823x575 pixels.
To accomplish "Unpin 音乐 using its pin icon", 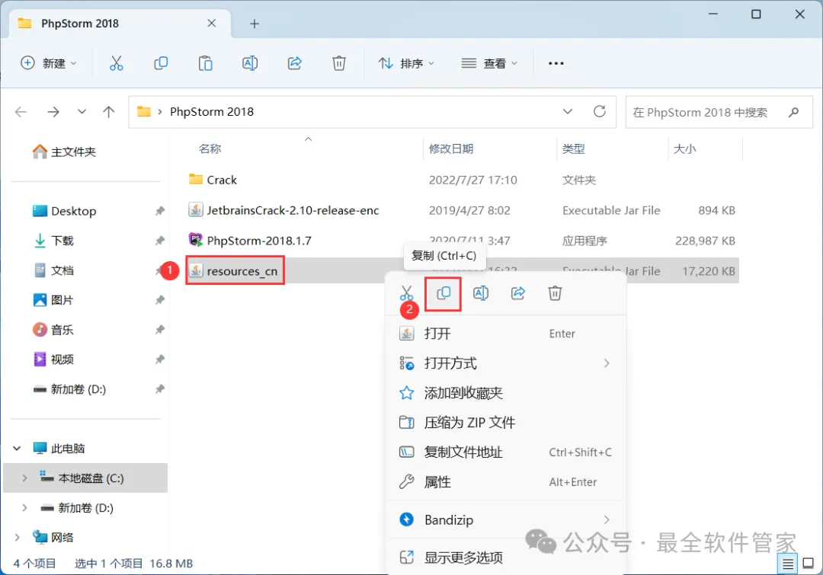I will pos(159,330).
